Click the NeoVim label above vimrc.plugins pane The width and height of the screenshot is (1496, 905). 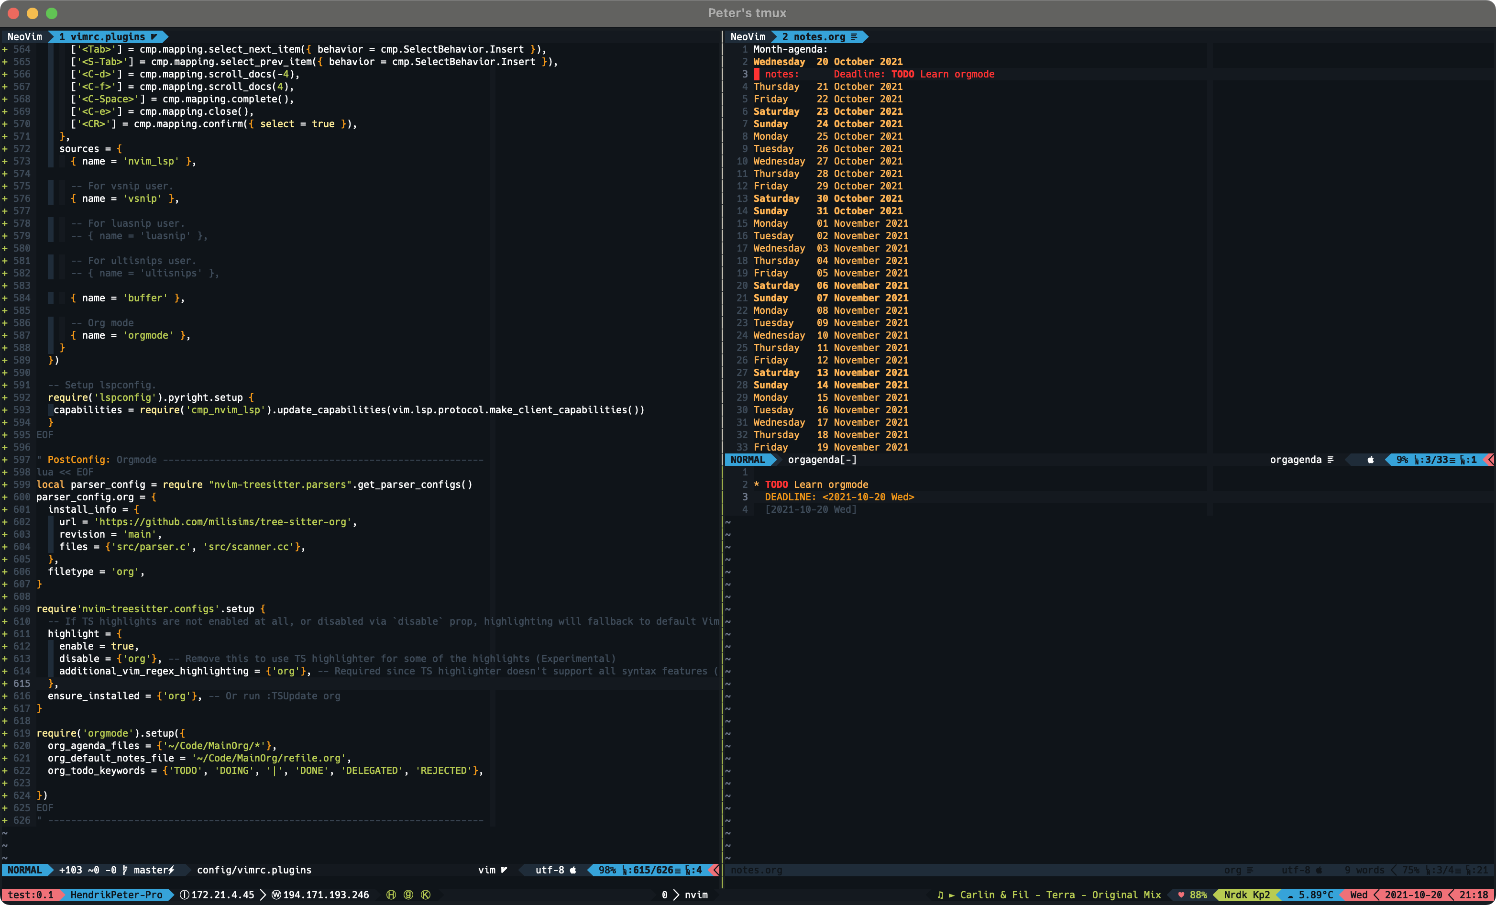(25, 36)
